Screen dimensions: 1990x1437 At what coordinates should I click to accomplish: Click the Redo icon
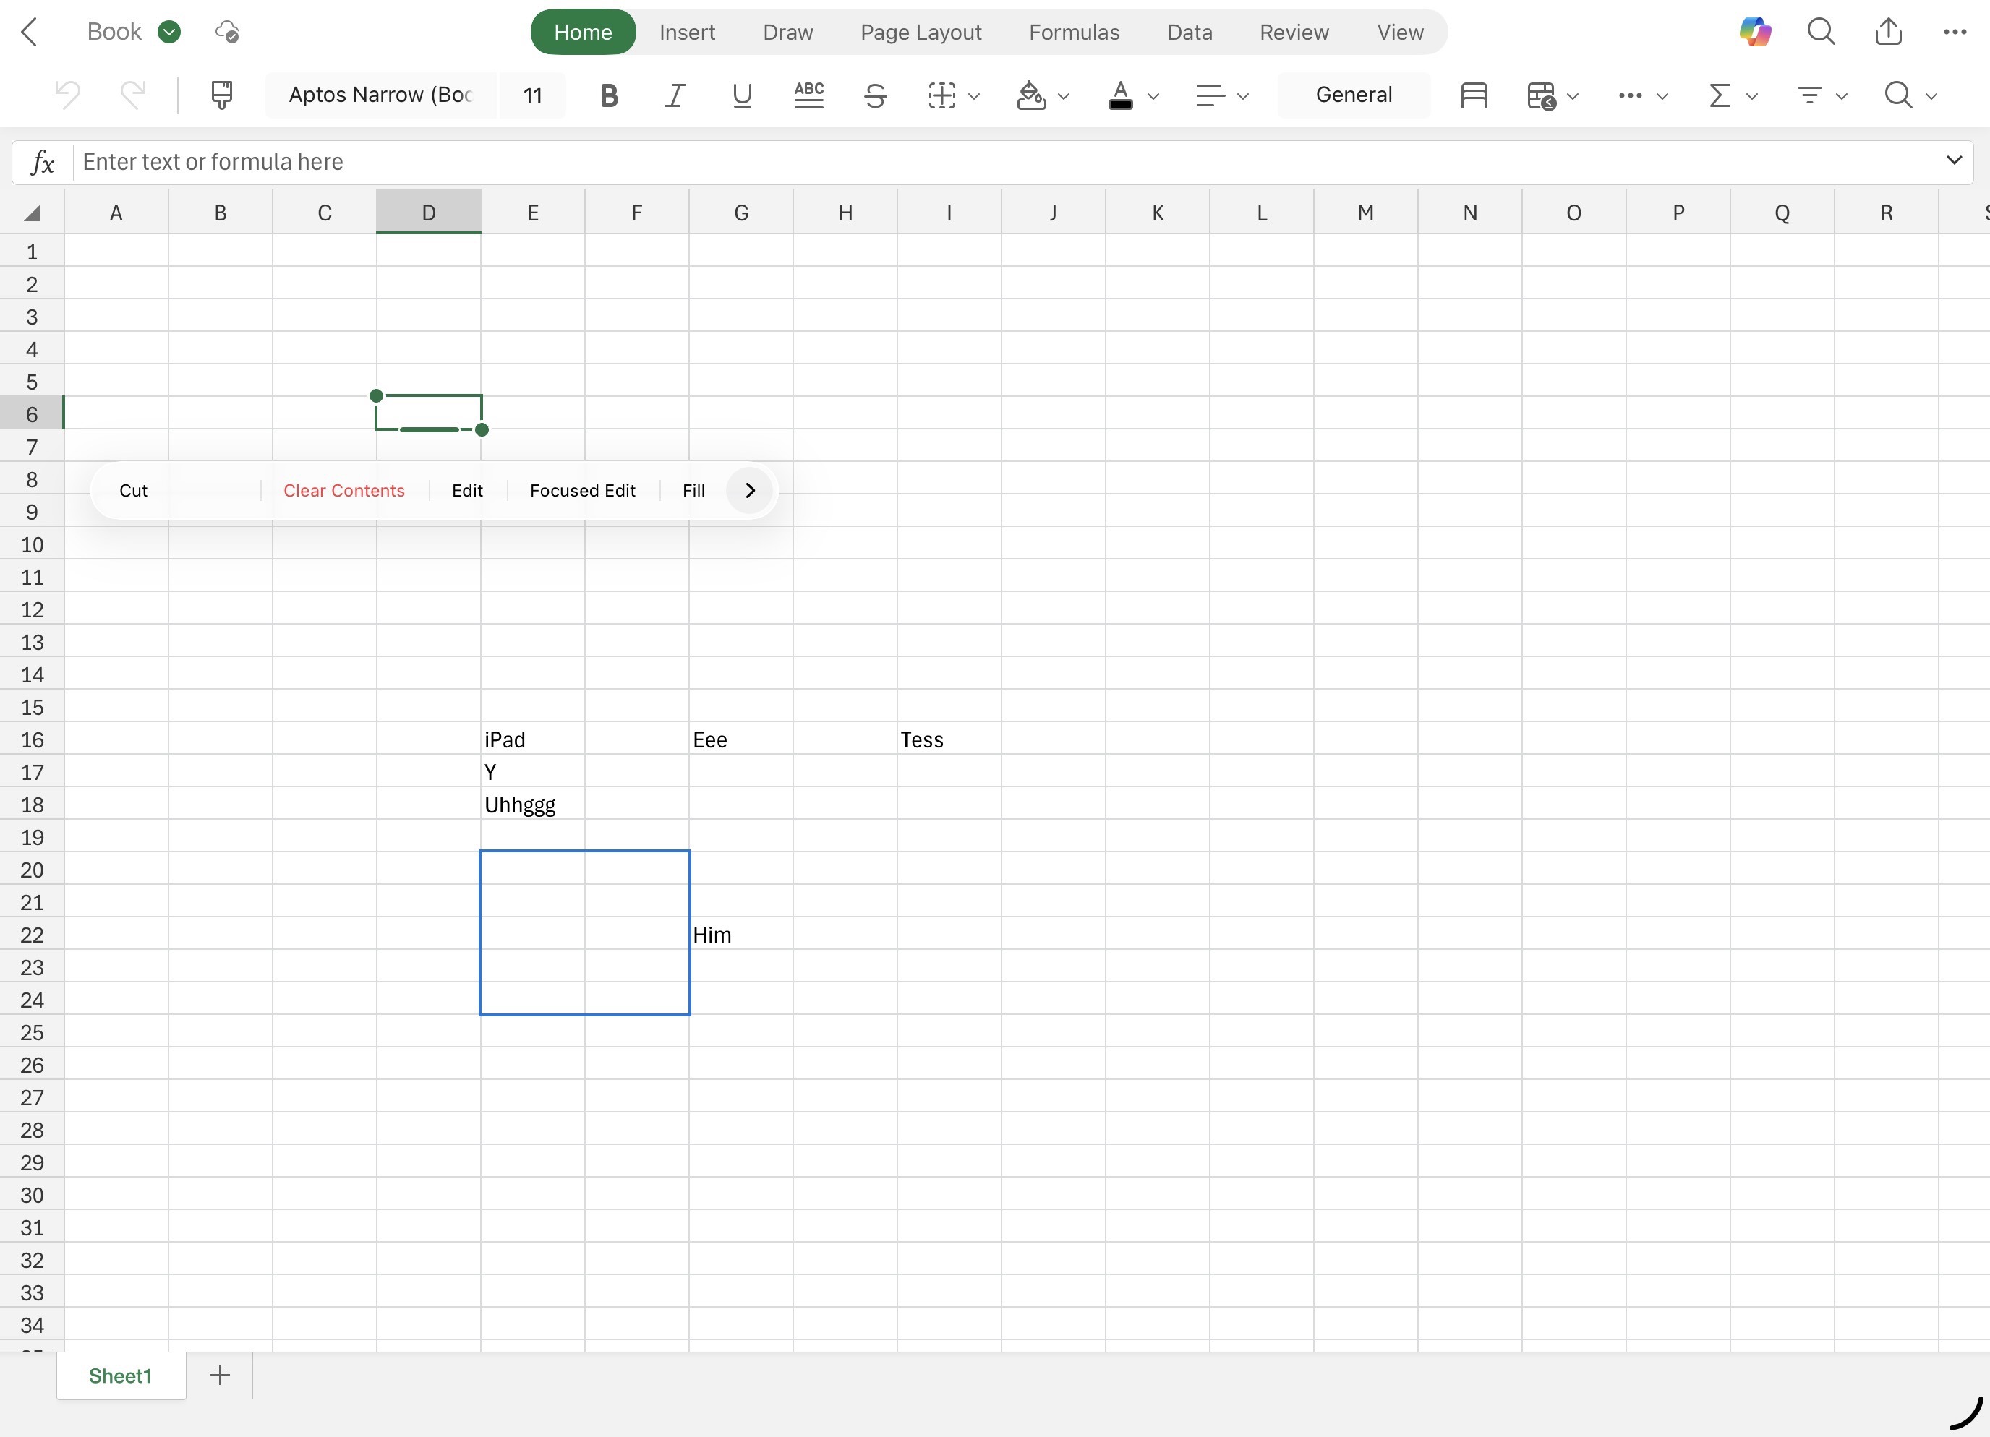pos(132,95)
